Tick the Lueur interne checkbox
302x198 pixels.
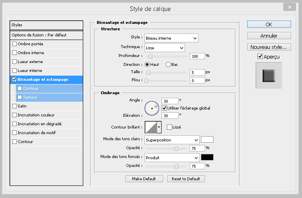click(14, 71)
